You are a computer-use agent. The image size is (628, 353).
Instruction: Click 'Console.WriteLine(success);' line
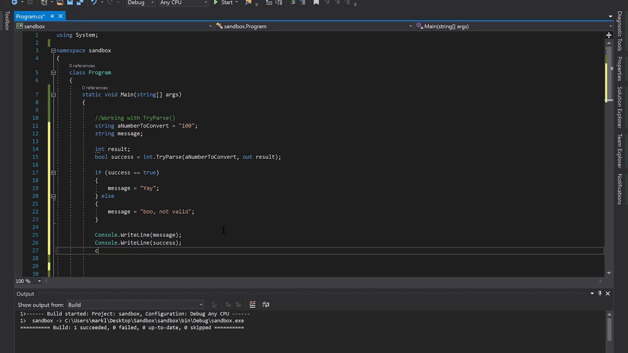coord(138,243)
